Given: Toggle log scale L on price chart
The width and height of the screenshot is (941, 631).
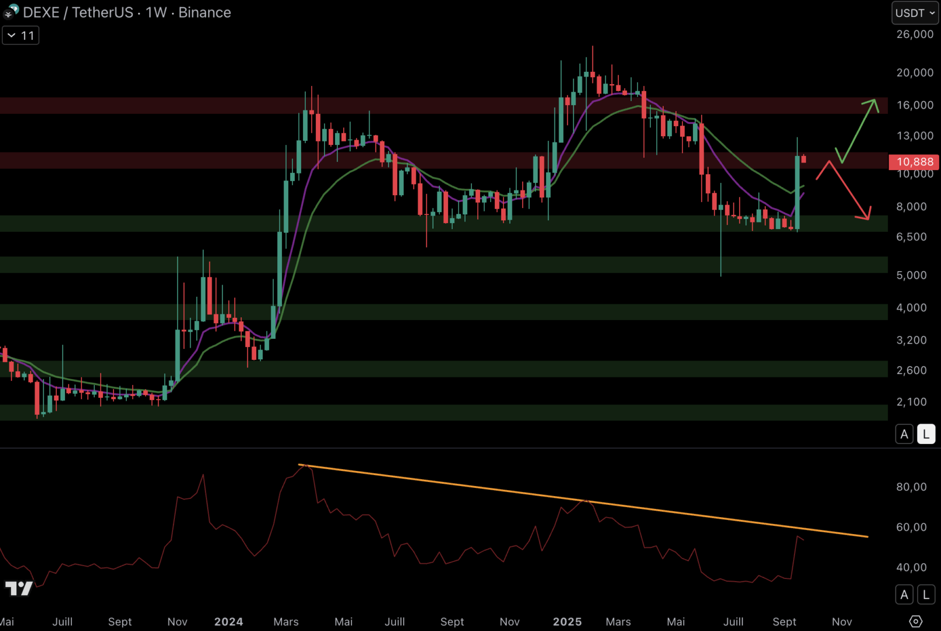Looking at the screenshot, I should pyautogui.click(x=926, y=434).
